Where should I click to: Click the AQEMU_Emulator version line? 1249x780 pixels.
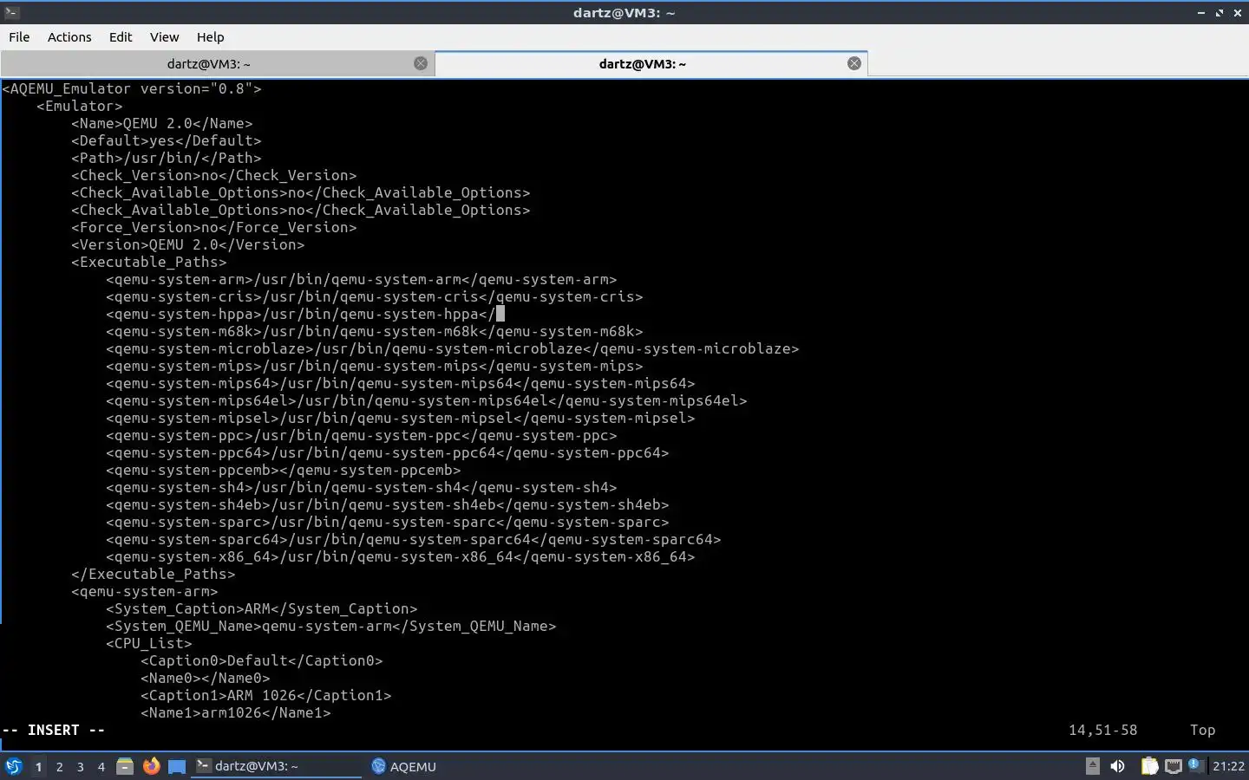(132, 88)
